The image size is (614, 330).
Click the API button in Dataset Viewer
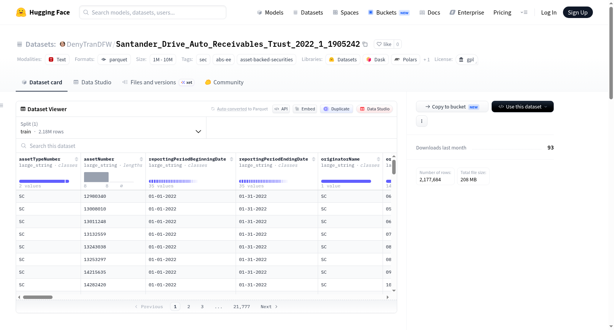tap(281, 109)
